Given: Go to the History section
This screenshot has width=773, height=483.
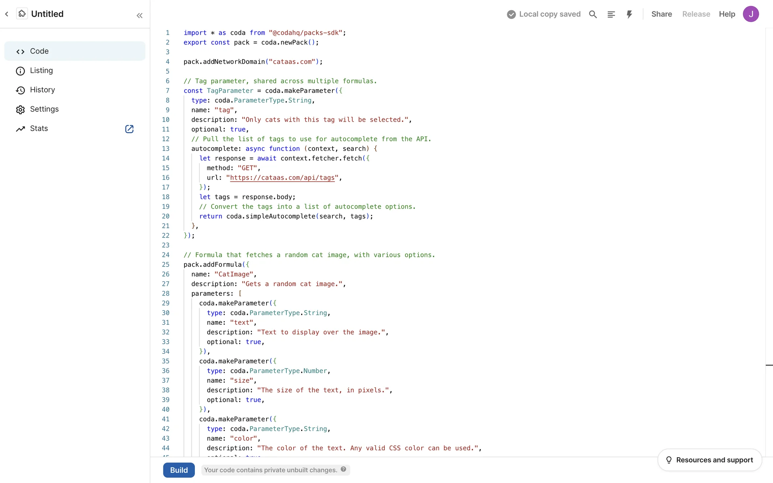Looking at the screenshot, I should pos(42,90).
